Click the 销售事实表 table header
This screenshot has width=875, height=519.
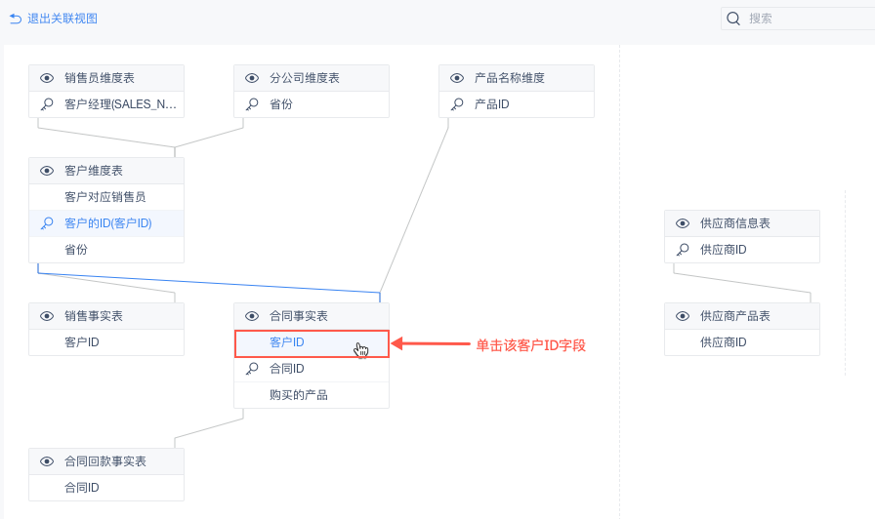tap(94, 316)
